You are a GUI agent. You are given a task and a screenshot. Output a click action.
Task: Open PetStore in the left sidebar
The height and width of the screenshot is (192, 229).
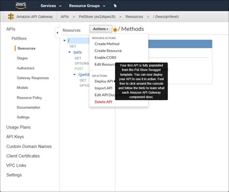(19, 39)
